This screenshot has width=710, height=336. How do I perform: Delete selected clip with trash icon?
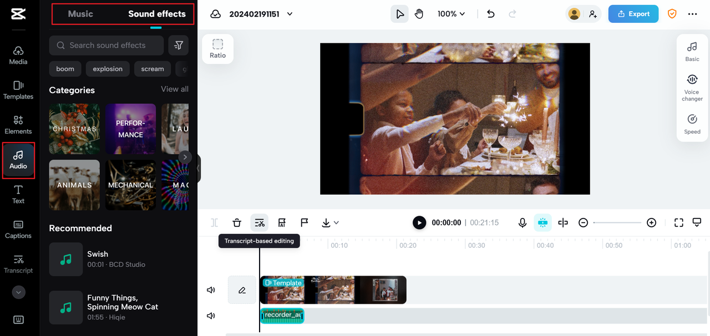pos(237,223)
